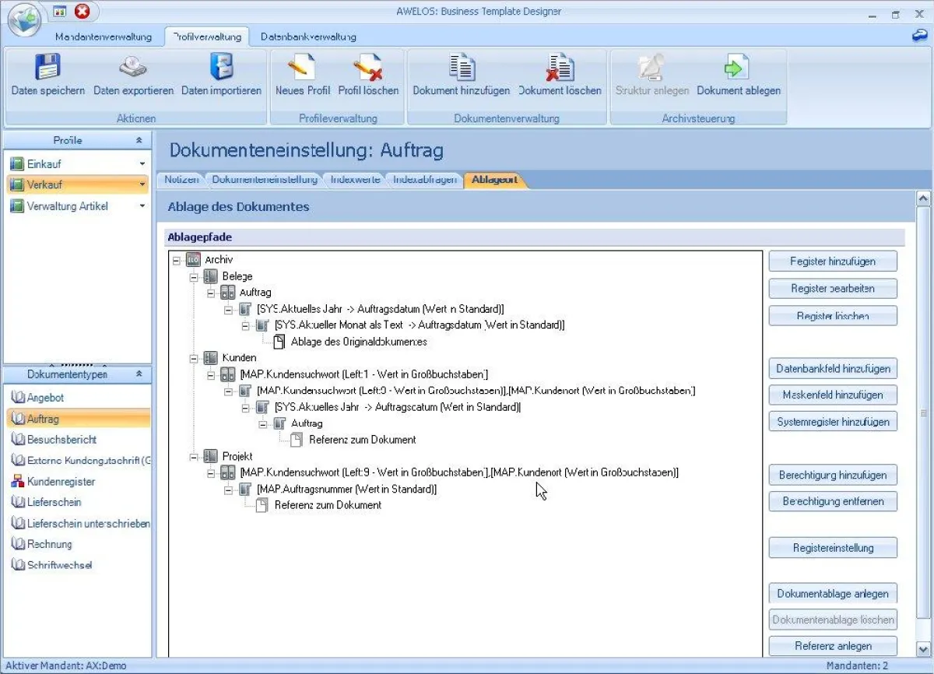Click the Register hinzufügen button
This screenshot has width=934, height=674.
(x=832, y=261)
